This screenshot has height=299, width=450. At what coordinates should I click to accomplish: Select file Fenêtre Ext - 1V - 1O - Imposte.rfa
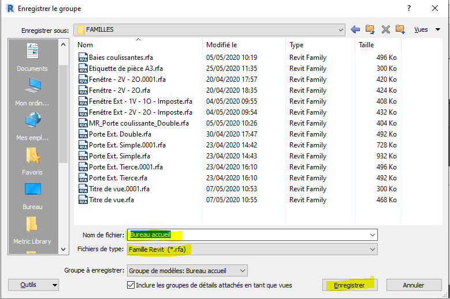click(140, 101)
